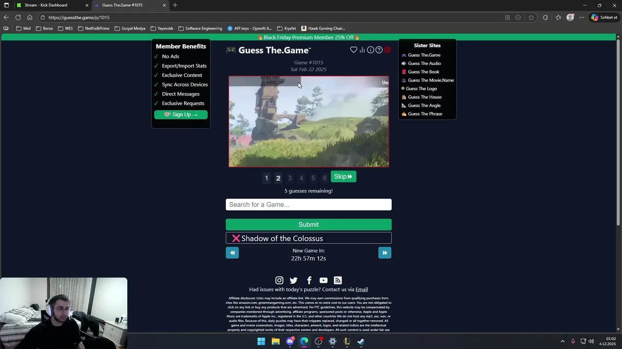This screenshot has width=622, height=349.
Task: Open the Instagram social icon
Action: coord(279,280)
